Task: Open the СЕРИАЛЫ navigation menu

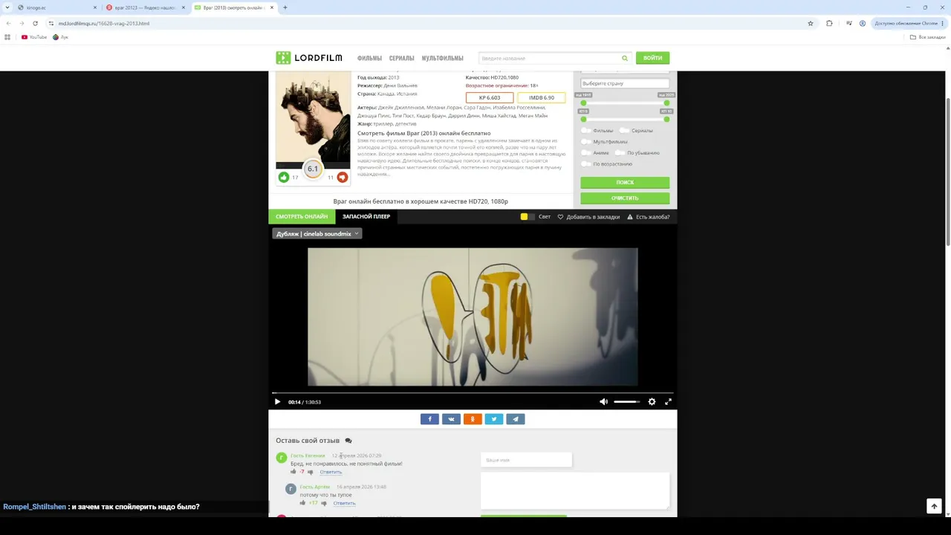Action: point(402,58)
